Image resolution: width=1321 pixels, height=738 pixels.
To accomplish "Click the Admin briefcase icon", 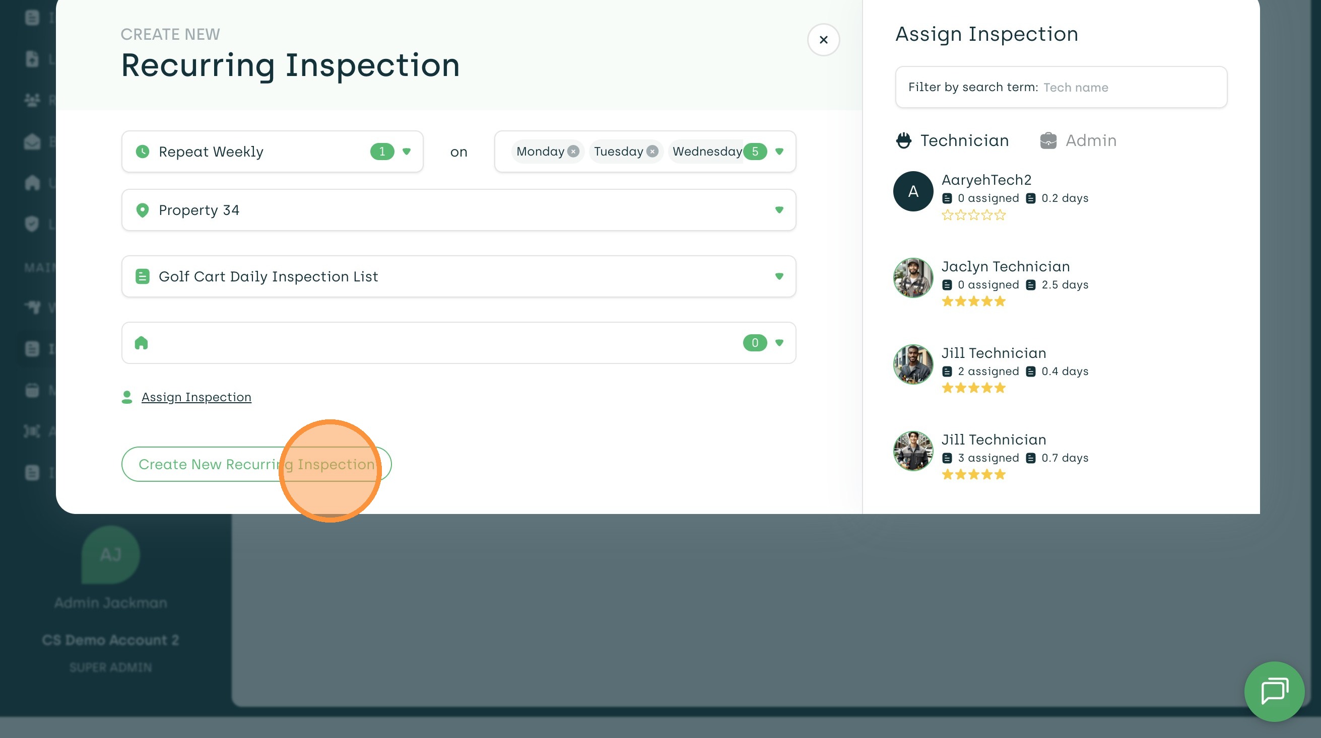I will click(x=1048, y=140).
